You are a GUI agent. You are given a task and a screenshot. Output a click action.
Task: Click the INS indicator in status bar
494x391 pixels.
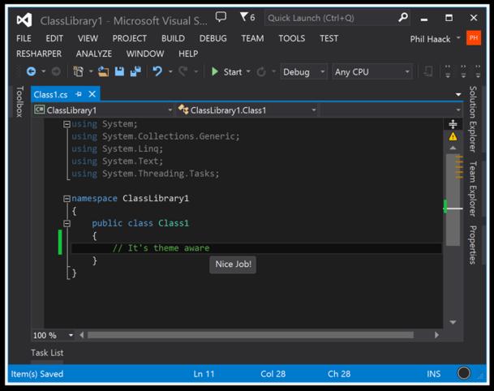click(x=433, y=374)
